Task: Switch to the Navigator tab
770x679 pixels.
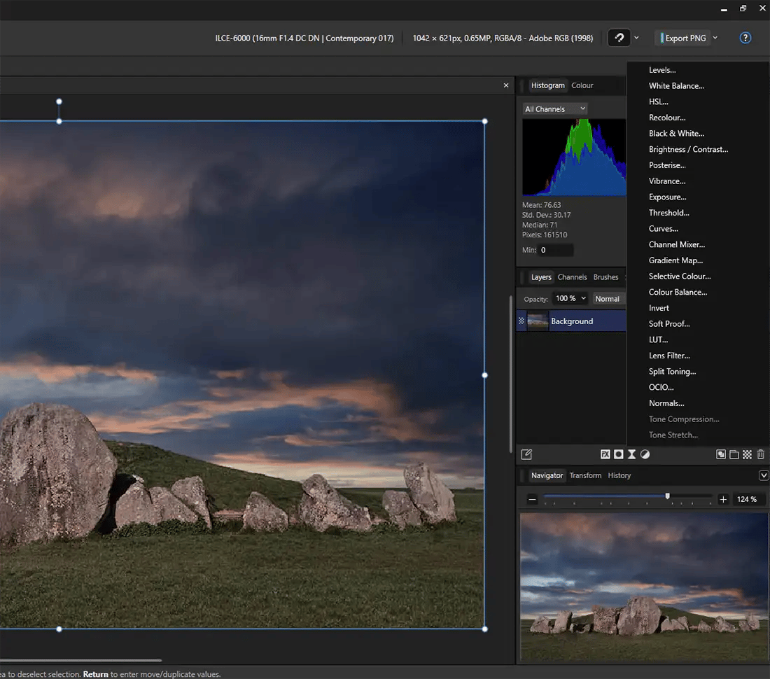Action: click(547, 475)
